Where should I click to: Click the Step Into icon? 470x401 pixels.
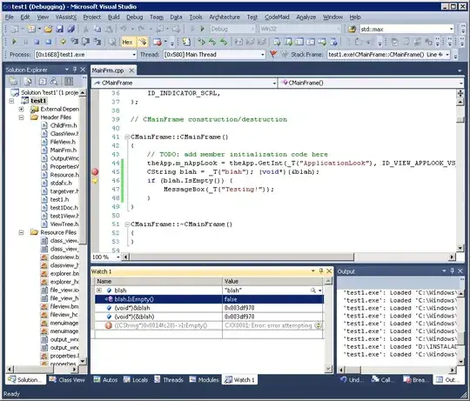click(x=74, y=42)
